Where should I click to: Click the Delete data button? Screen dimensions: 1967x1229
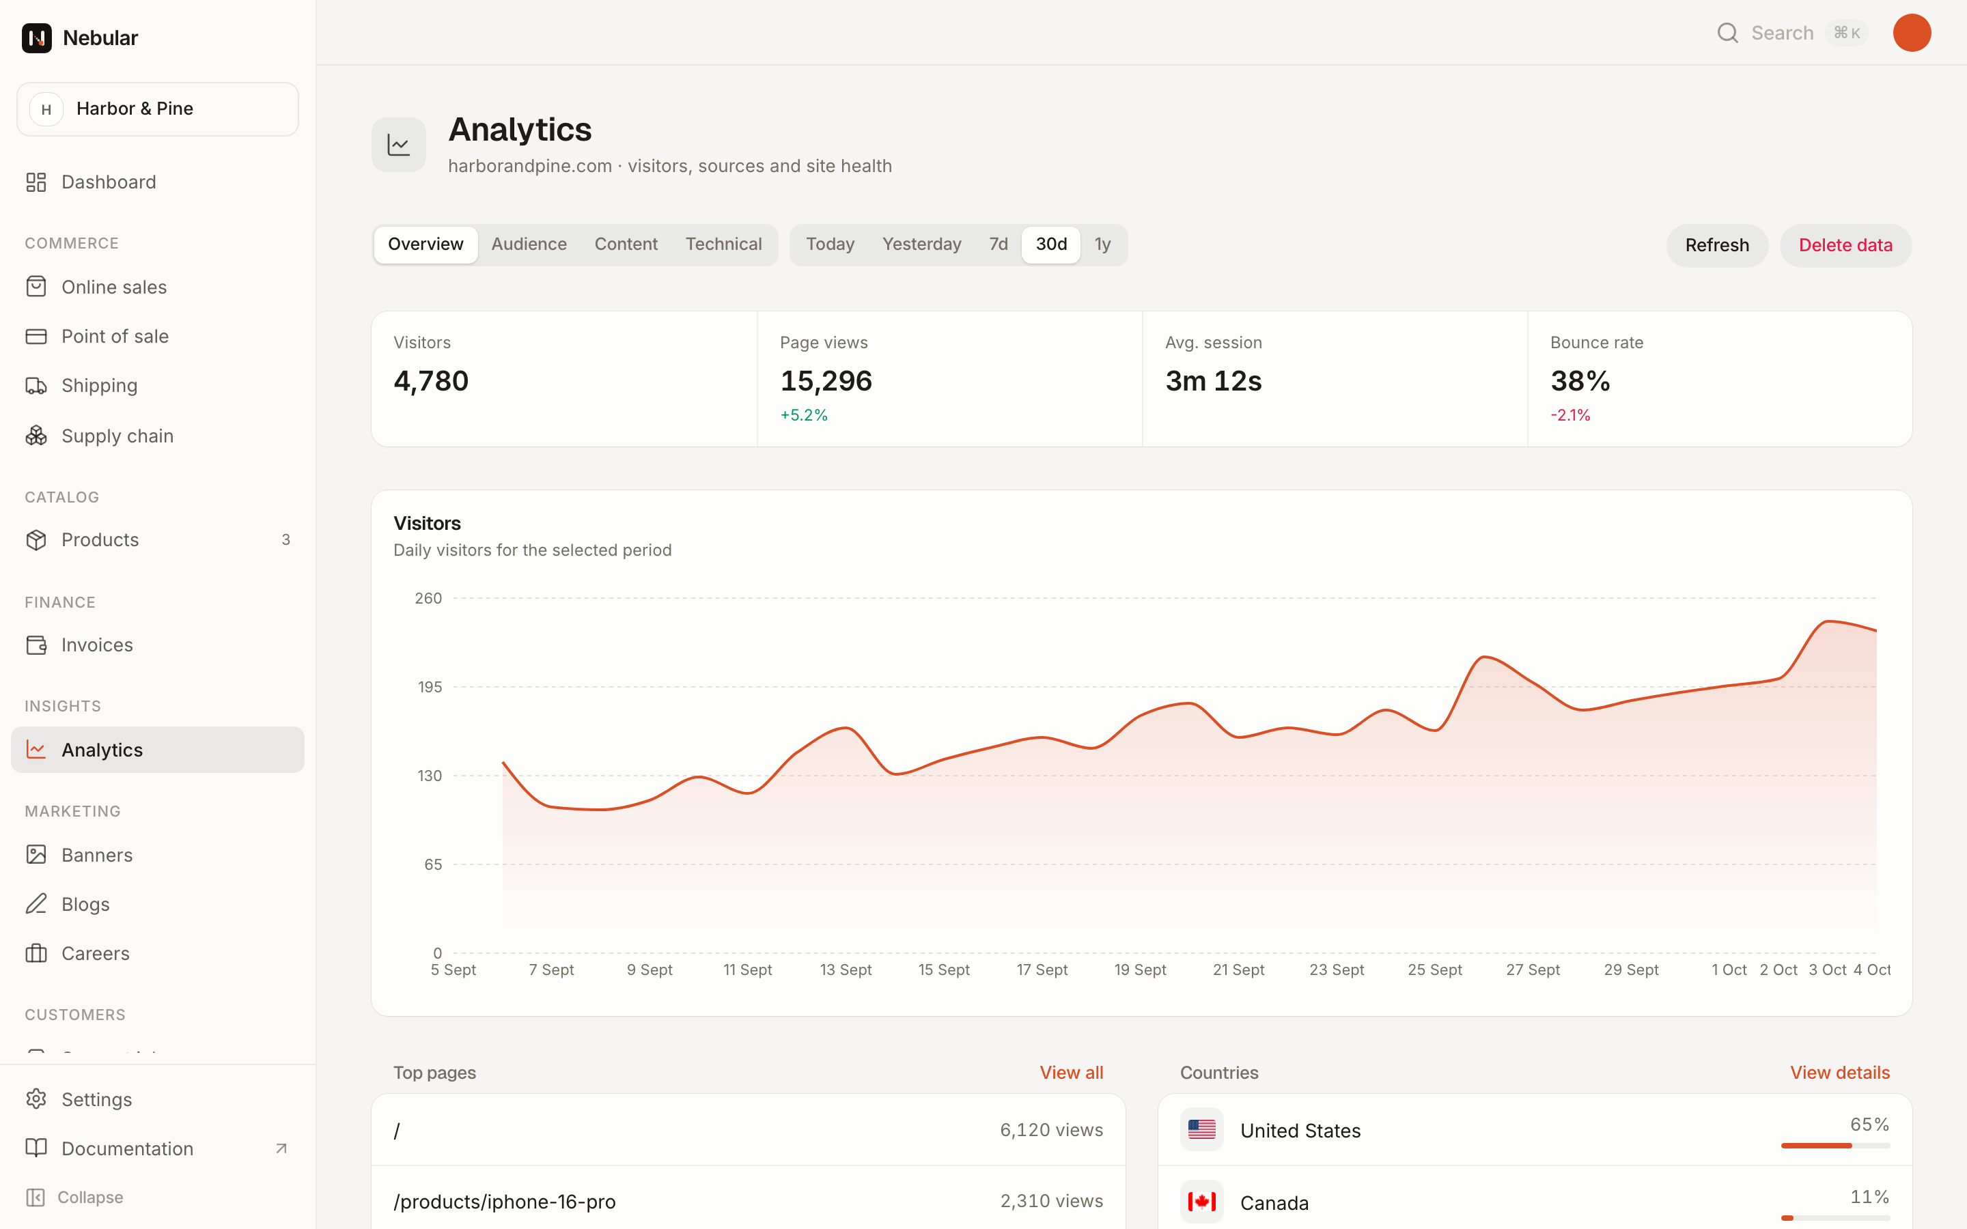tap(1845, 246)
